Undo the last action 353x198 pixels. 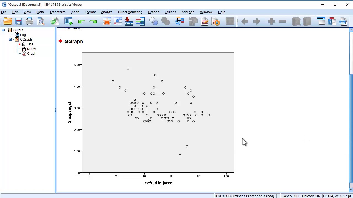pyautogui.click(x=81, y=21)
